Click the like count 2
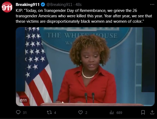Image resolution: width=157 pixels, height=119 pixels. coord(86,113)
